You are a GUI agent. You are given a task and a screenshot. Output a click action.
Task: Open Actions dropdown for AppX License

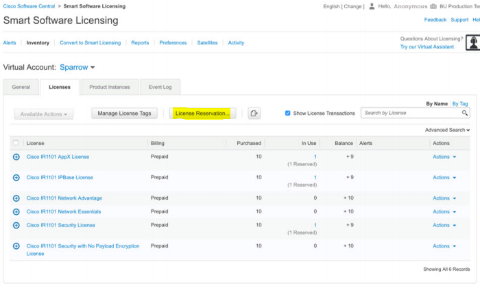coord(444,157)
